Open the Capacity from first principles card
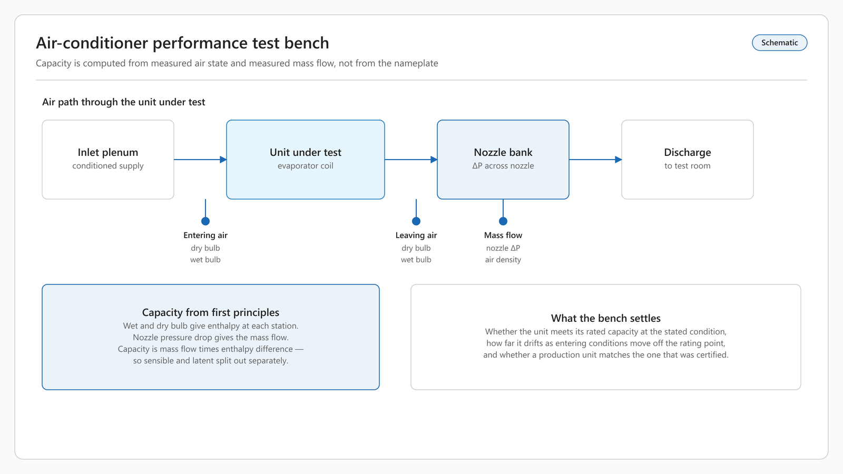843x474 pixels. (x=211, y=337)
